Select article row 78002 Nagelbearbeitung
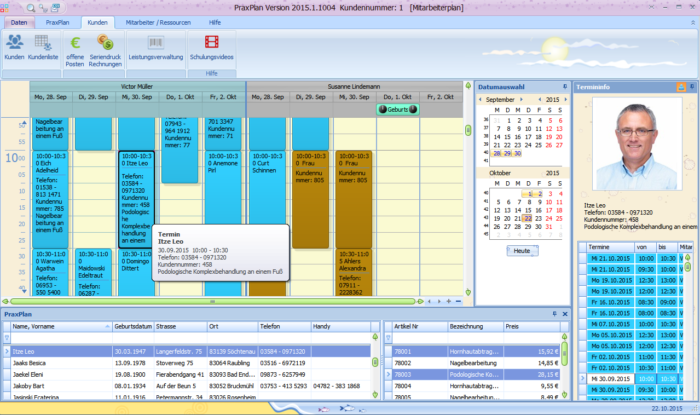The width and height of the screenshot is (700, 415). pyautogui.click(x=476, y=363)
